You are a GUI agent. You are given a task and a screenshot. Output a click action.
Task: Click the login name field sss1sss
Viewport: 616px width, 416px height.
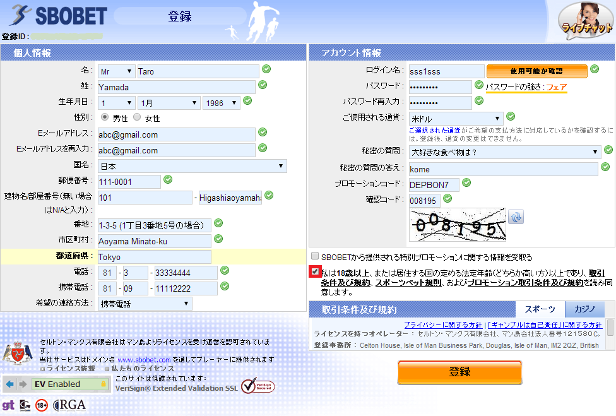[447, 71]
